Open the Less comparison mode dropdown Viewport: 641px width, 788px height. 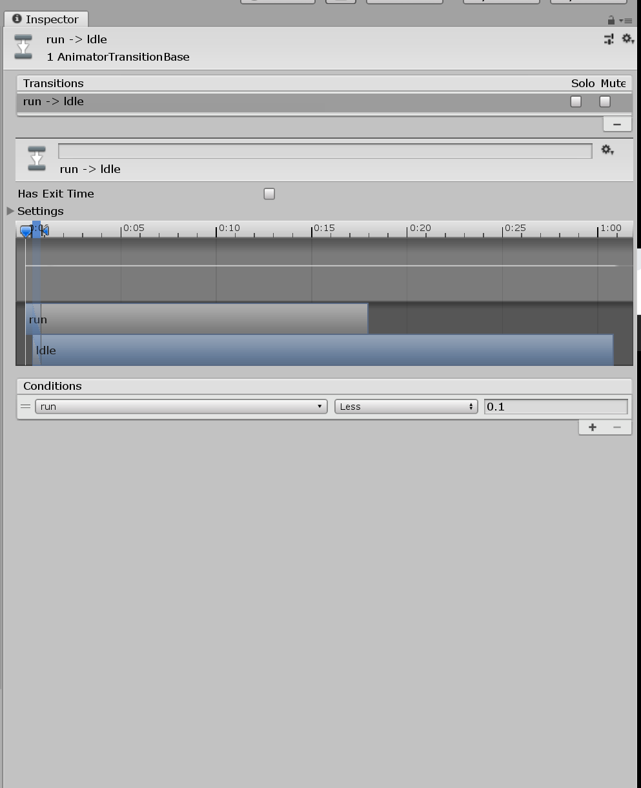tap(406, 407)
